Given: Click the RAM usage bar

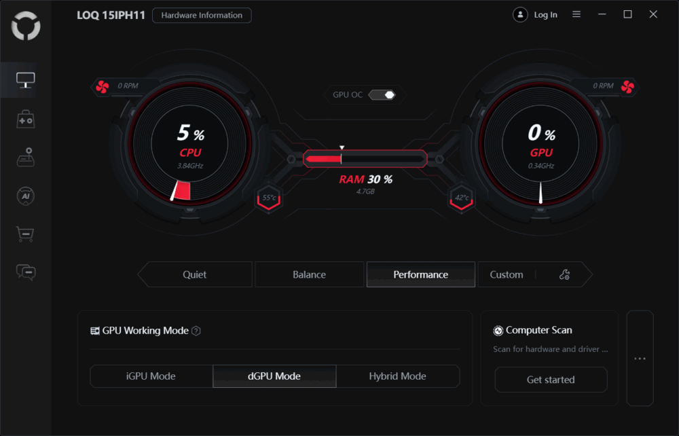Looking at the screenshot, I should tap(365, 159).
